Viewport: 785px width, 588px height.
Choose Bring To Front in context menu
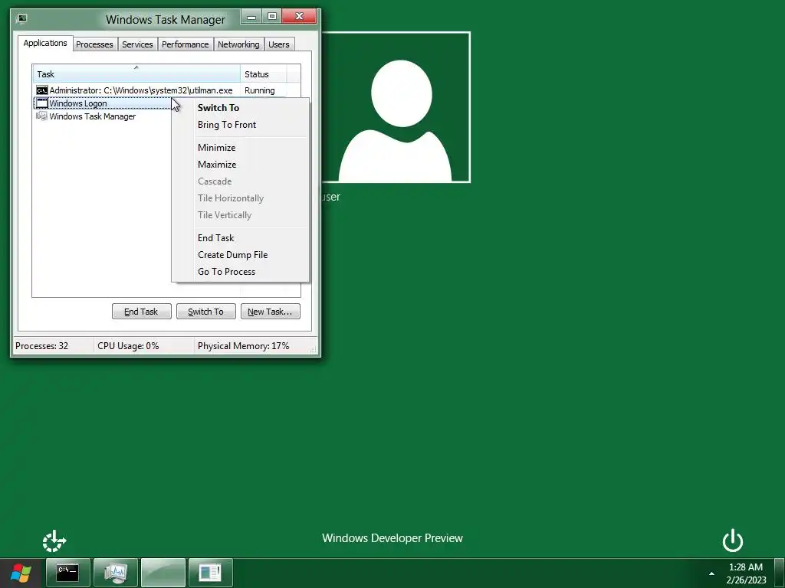click(240, 125)
